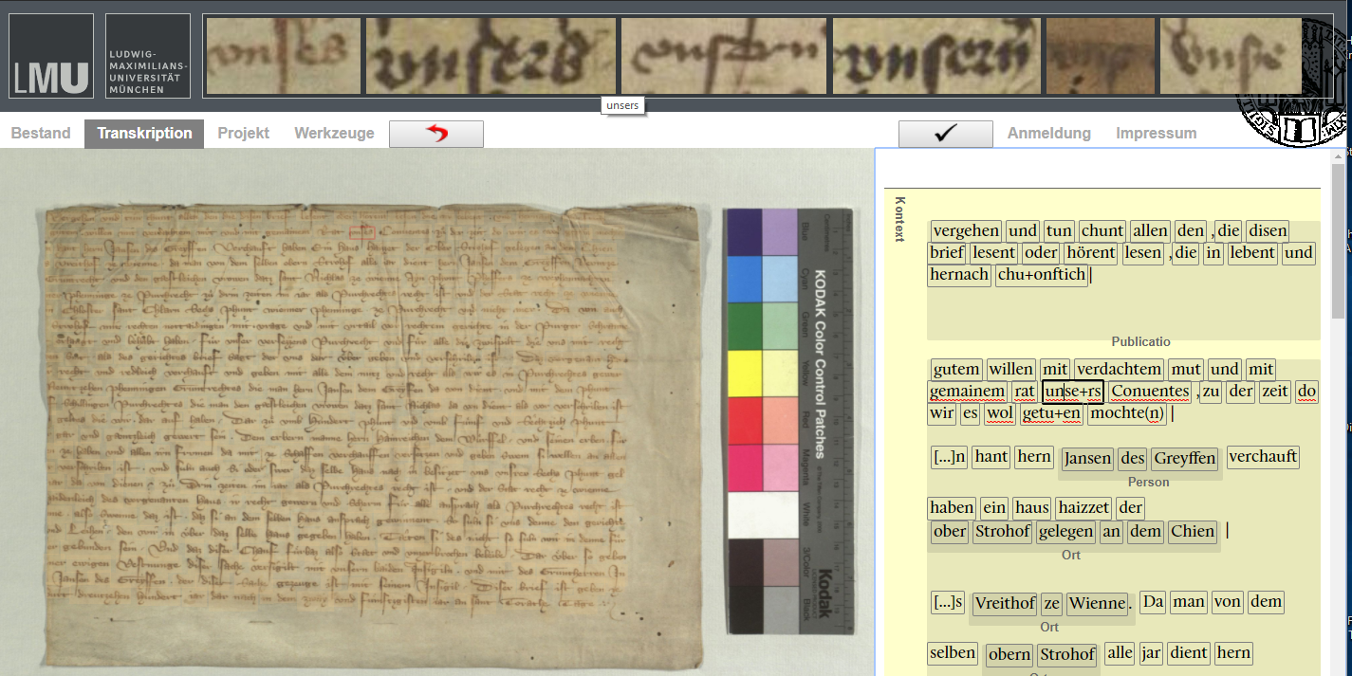
Task: Switch to the Transkription tab
Action: point(144,134)
